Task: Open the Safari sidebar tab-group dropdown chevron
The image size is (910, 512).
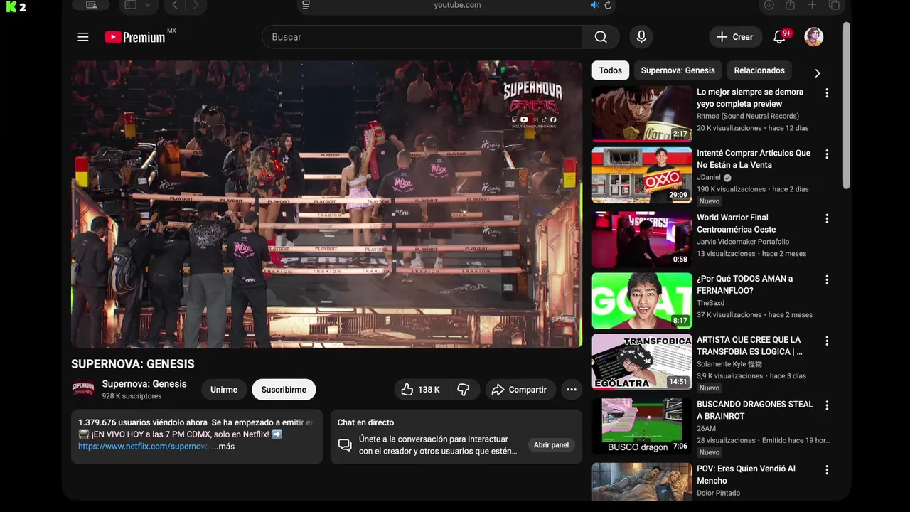Action: pos(148,5)
